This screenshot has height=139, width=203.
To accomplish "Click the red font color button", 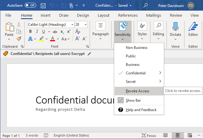I will tap(53, 39).
